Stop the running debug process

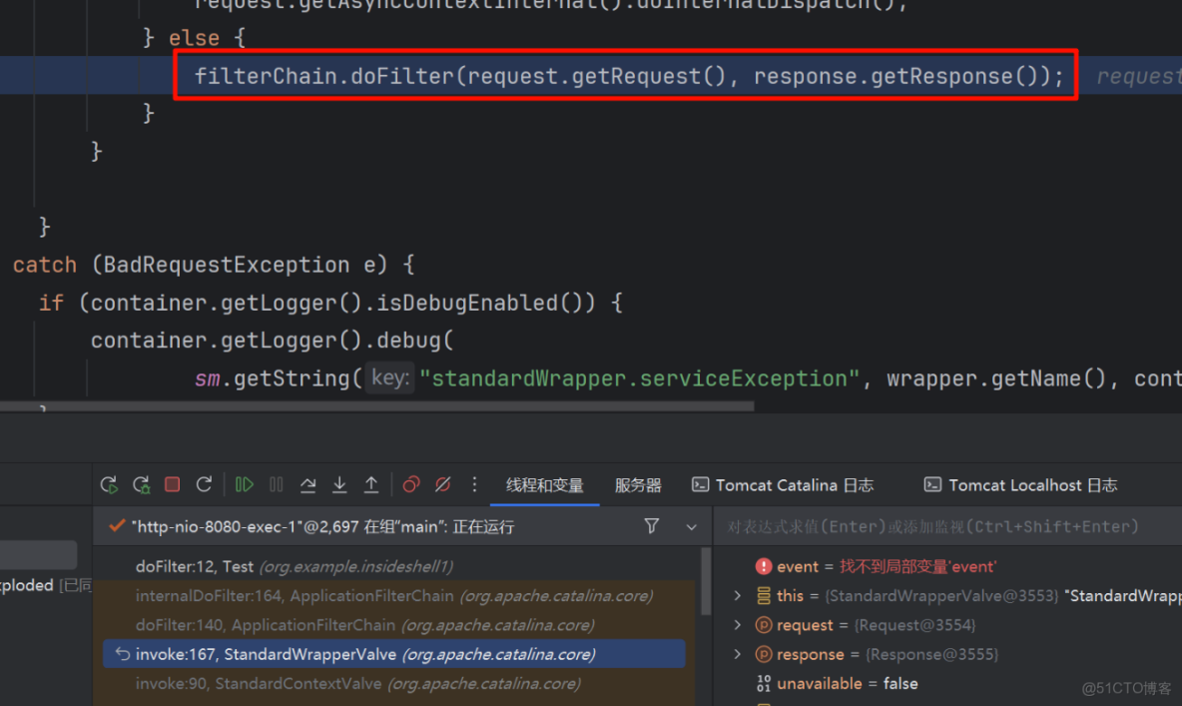point(172,484)
